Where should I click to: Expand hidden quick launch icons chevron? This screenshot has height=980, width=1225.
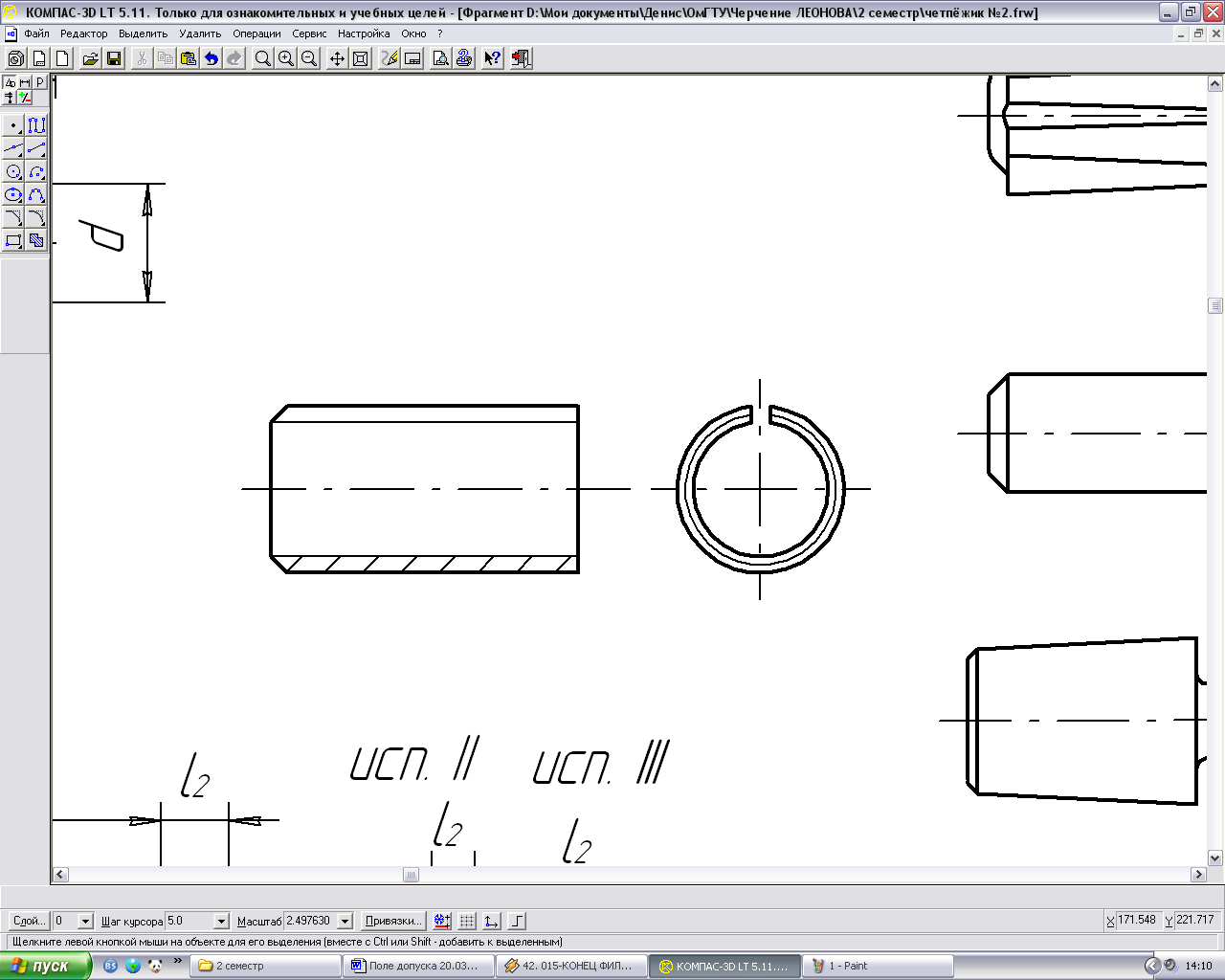coord(177,962)
